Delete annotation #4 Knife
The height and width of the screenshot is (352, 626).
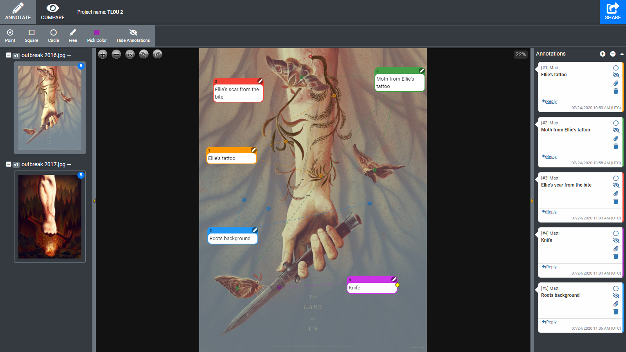616,257
